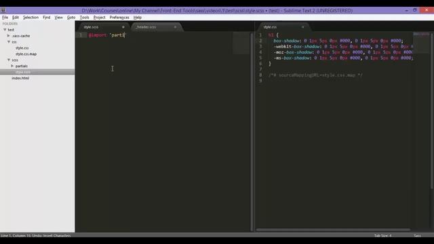Click the -moz-box-shadow line in right pane
The image size is (434, 244).
tap(343, 52)
